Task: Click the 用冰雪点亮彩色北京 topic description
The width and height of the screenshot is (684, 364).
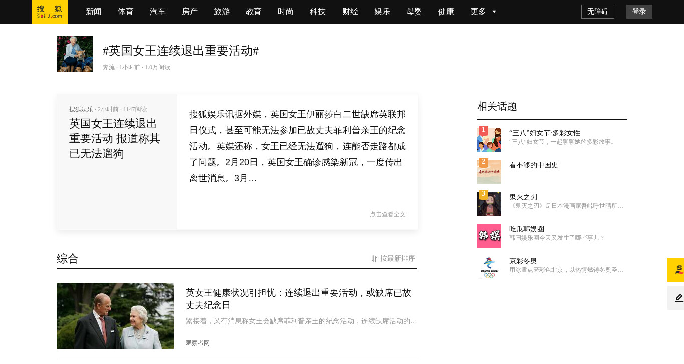Action: click(x=566, y=270)
